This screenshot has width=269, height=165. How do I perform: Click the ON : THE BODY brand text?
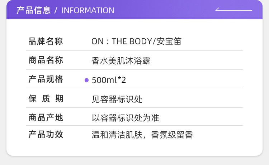(122, 42)
